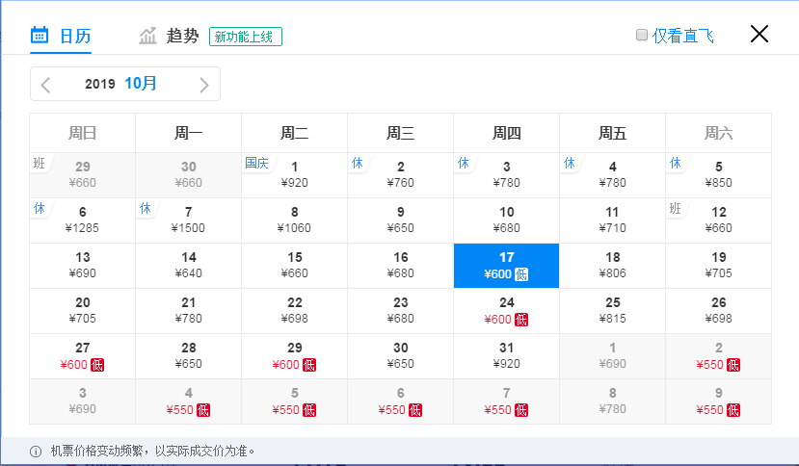Select October 19 priced ¥705
This screenshot has height=466, width=799.
pyautogui.click(x=718, y=266)
